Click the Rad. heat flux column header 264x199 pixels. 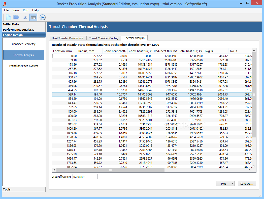[165, 51]
